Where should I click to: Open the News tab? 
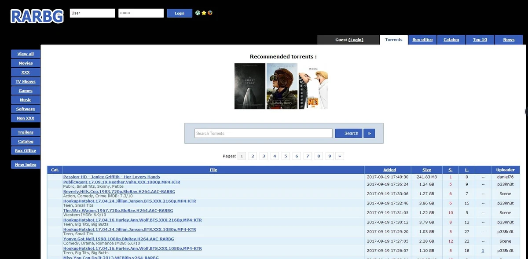click(509, 40)
